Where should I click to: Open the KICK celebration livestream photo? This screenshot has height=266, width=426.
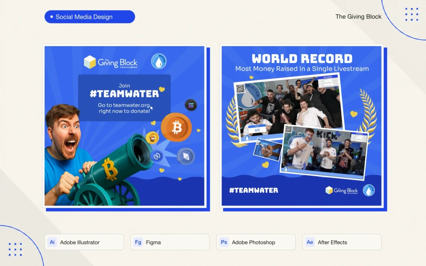[323, 152]
